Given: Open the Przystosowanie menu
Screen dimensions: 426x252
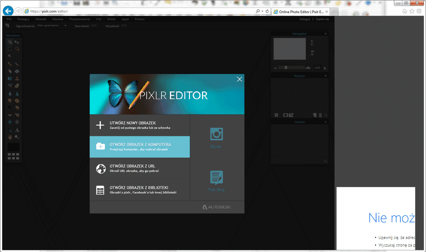Looking at the screenshot, I should pos(80,19).
